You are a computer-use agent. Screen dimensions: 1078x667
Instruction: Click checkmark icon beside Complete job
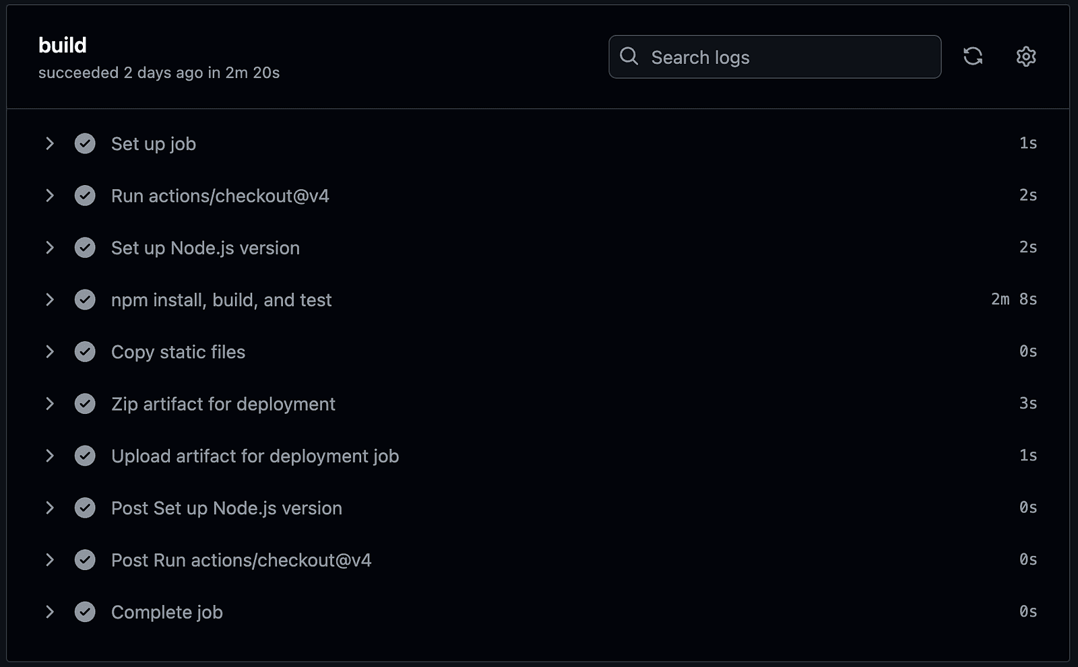85,612
